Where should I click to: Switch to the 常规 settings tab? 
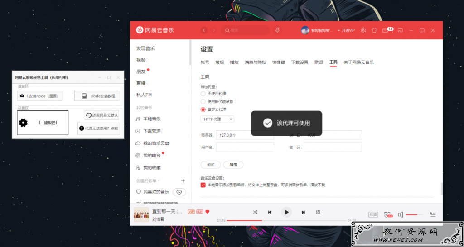(220, 62)
